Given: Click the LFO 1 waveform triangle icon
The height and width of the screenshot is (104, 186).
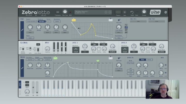Looking at the screenshot, I should 76,50.
